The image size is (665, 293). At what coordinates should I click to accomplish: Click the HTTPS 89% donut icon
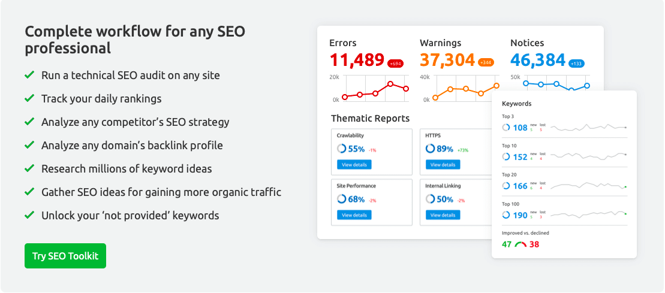(430, 149)
